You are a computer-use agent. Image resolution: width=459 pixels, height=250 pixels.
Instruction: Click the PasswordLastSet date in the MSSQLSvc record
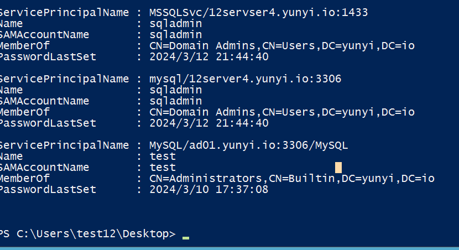point(209,56)
